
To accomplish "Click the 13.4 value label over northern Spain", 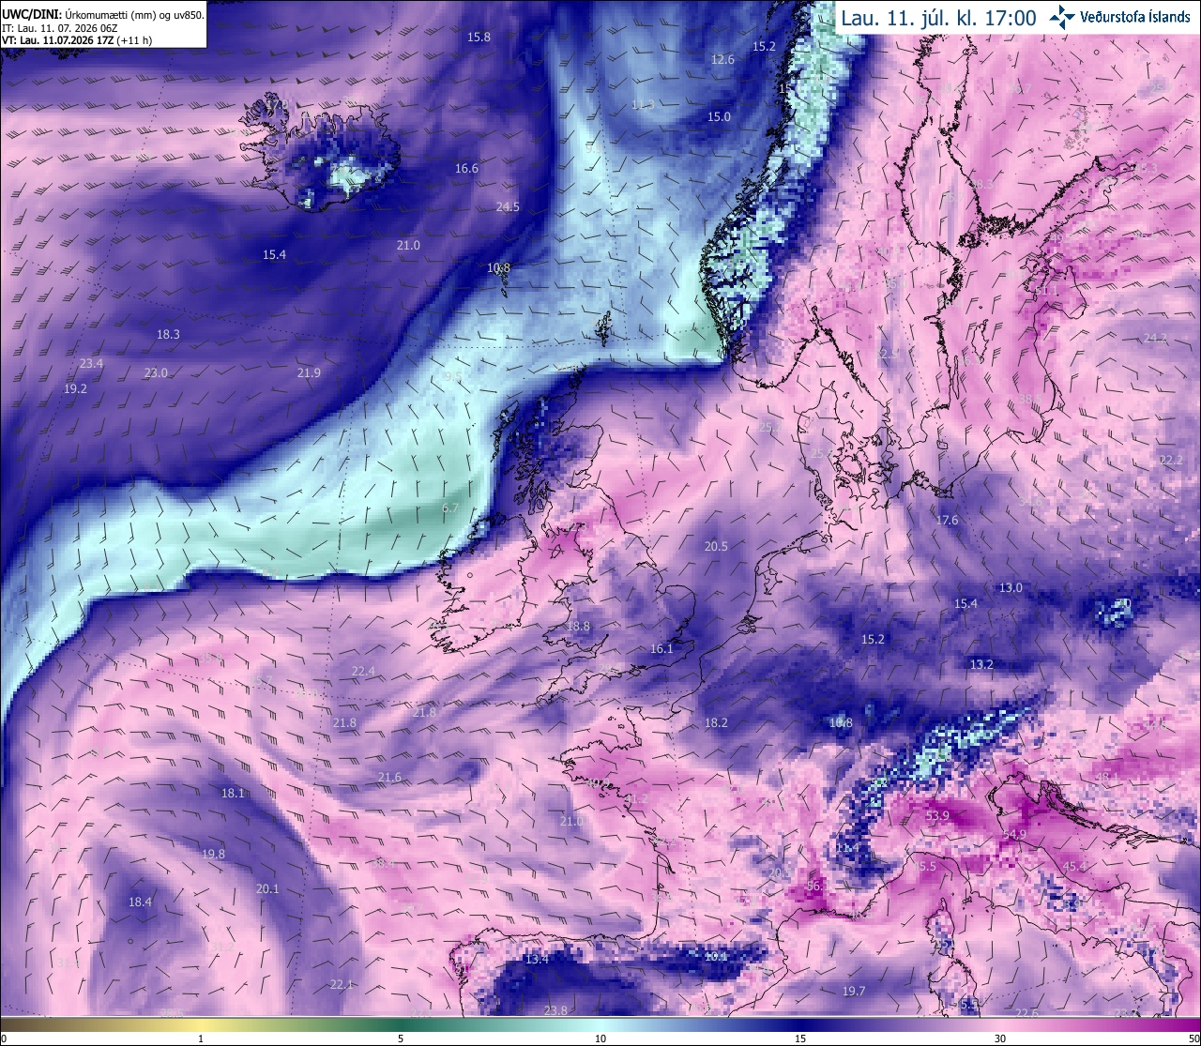I will coord(537,960).
